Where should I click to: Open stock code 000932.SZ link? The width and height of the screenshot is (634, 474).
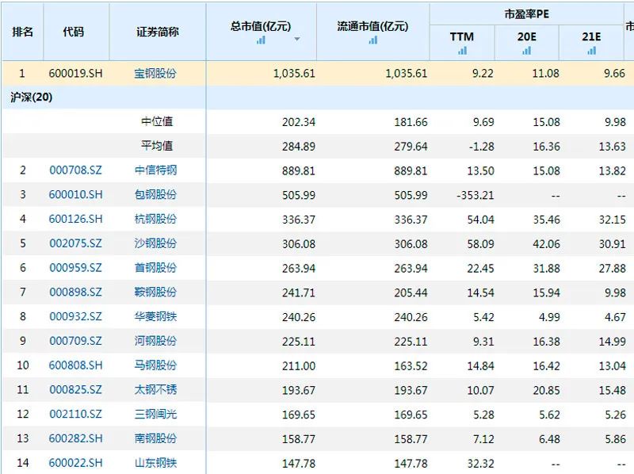tap(75, 316)
